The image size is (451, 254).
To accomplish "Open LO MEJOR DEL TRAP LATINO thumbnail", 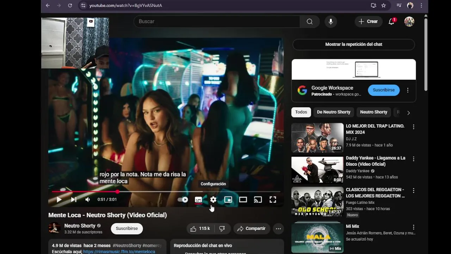I will (317, 138).
